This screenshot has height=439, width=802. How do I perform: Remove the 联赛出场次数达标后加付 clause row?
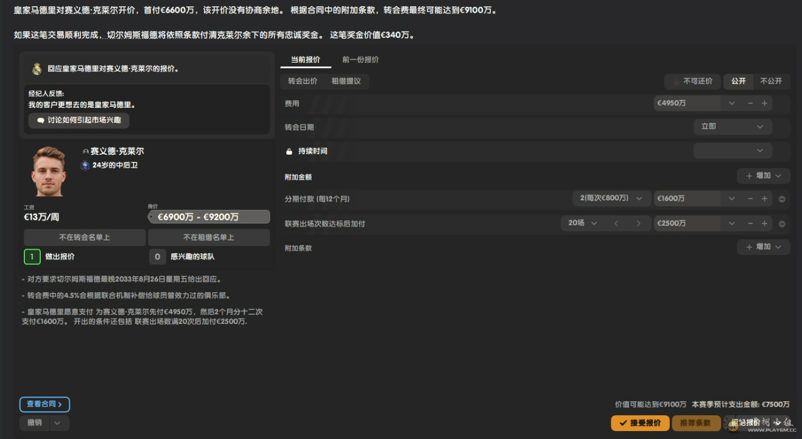[782, 224]
